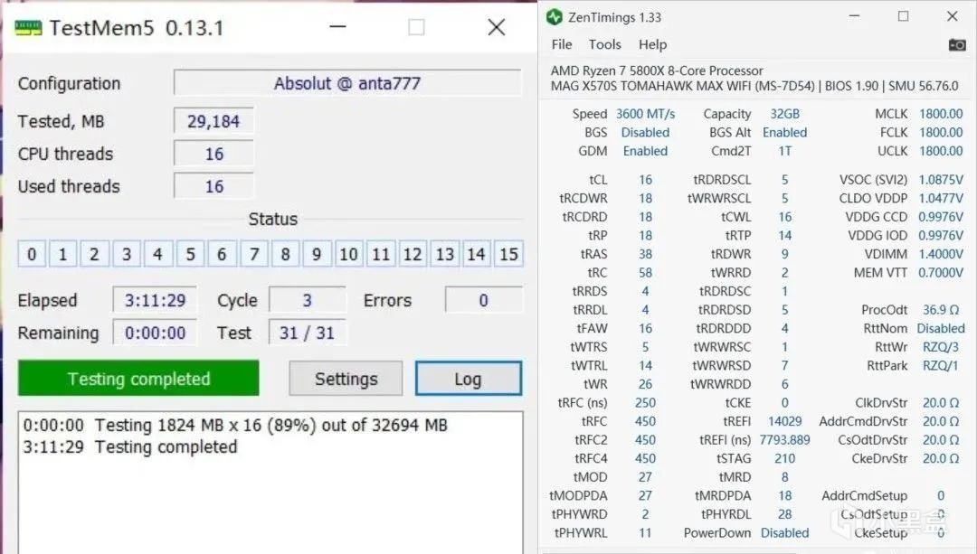Click the Remaining time 0:00:00 field
The image size is (977, 554).
coord(155,333)
